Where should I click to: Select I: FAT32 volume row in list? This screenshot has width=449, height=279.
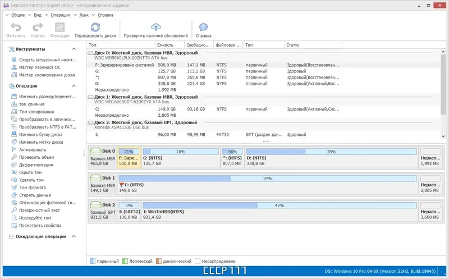pos(263,135)
